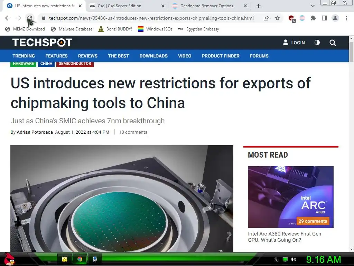Toggle dark mode contrast icon
Screen dimensions: 354x266
pyautogui.click(x=317, y=43)
